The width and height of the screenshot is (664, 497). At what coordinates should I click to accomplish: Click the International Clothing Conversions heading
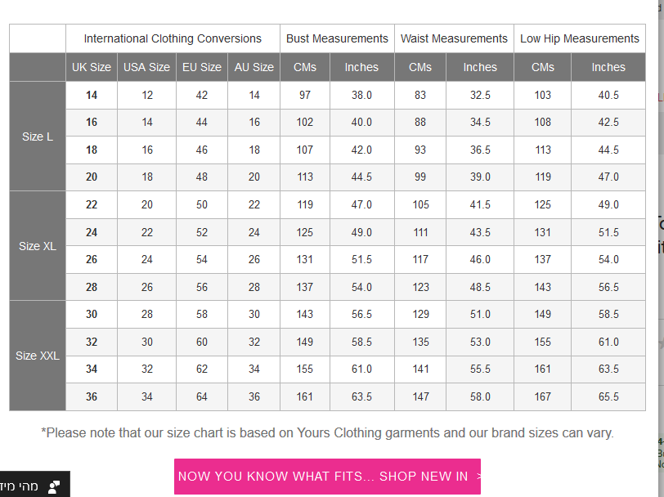173,38
